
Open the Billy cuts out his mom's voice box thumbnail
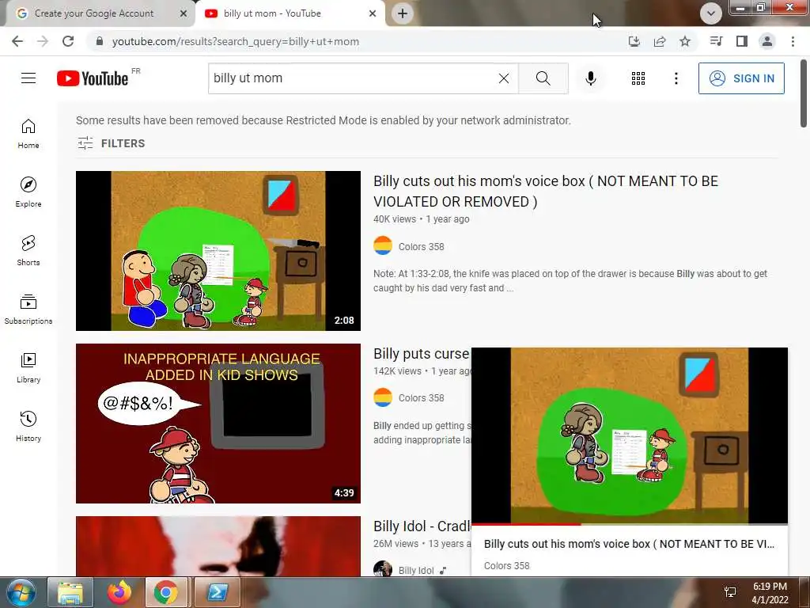pyautogui.click(x=218, y=251)
